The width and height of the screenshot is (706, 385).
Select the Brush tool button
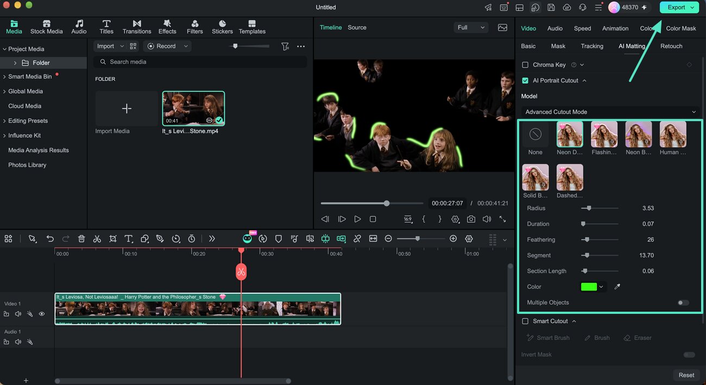coord(597,338)
